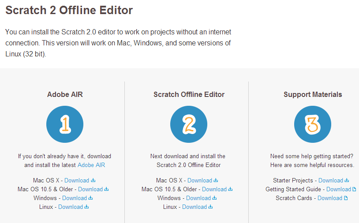Click the Scratch 2 Offline Editor page heading

pyautogui.click(x=69, y=10)
